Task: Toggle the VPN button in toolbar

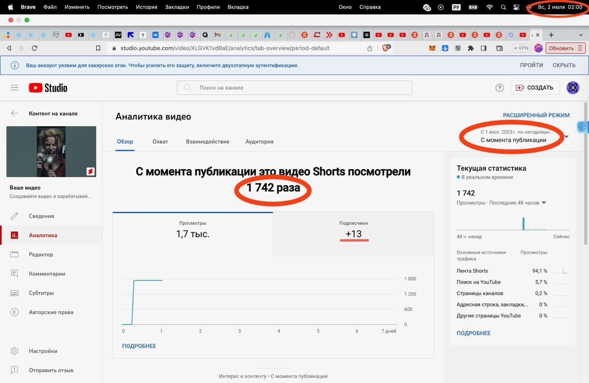Action: coord(520,48)
